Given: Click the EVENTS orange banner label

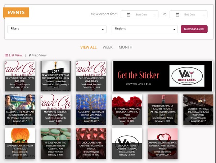Looking at the screenshot, I should pyautogui.click(x=16, y=12).
